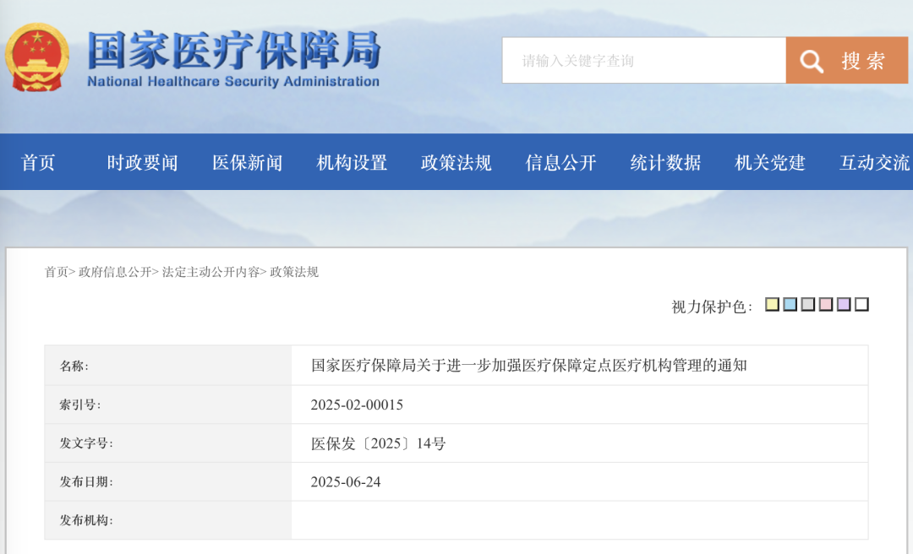Select the blue eye-protection color swatch
The image size is (913, 554).
790,304
